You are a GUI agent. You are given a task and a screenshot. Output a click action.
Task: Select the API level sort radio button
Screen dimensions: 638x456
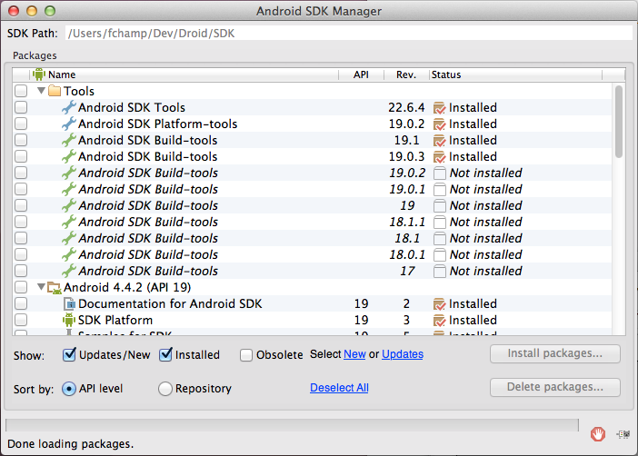[69, 389]
